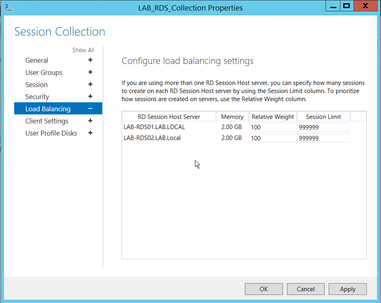Edit Relative Weight for LAB-RDS02
This screenshot has height=303, width=381.
coord(272,138)
